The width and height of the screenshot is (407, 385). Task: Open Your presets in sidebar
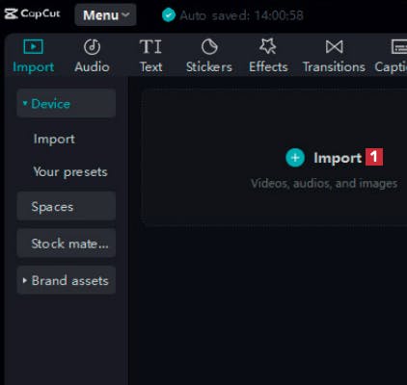(x=70, y=172)
